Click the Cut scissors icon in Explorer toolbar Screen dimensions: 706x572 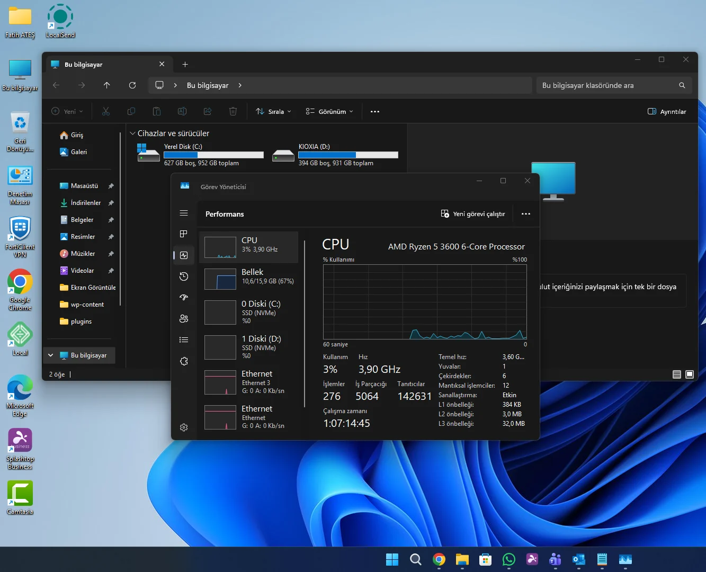point(106,111)
